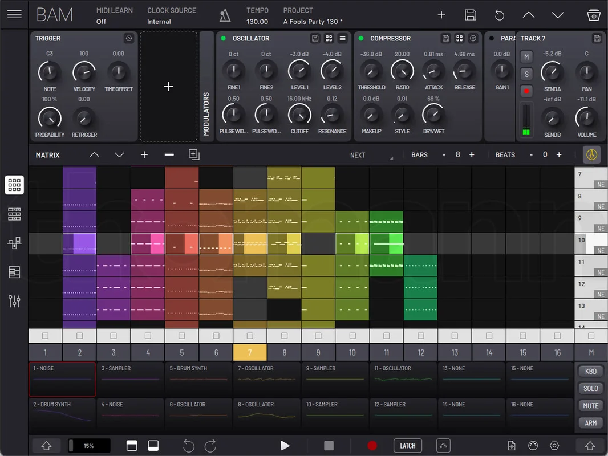
Task: Open the mixer faders view
Action: click(14, 301)
